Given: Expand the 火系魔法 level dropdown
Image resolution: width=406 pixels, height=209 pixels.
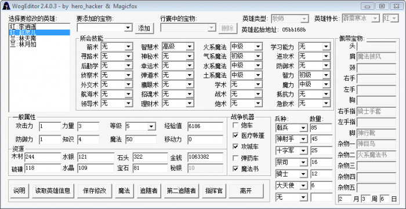Looking at the screenshot, I should click(258, 47).
